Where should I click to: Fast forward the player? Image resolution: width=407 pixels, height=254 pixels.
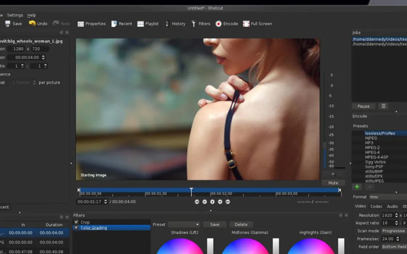coord(220,202)
